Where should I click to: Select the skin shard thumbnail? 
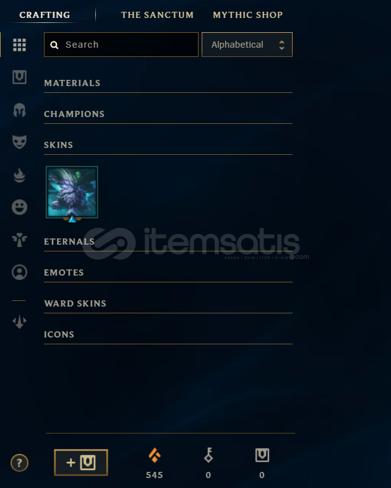(x=72, y=193)
